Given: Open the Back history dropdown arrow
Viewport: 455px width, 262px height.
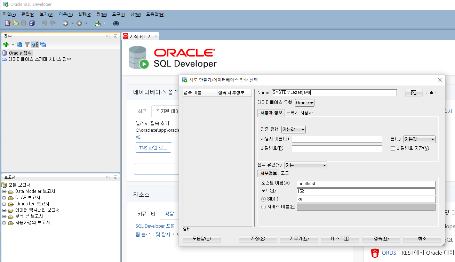Looking at the screenshot, I should coord(72,23).
